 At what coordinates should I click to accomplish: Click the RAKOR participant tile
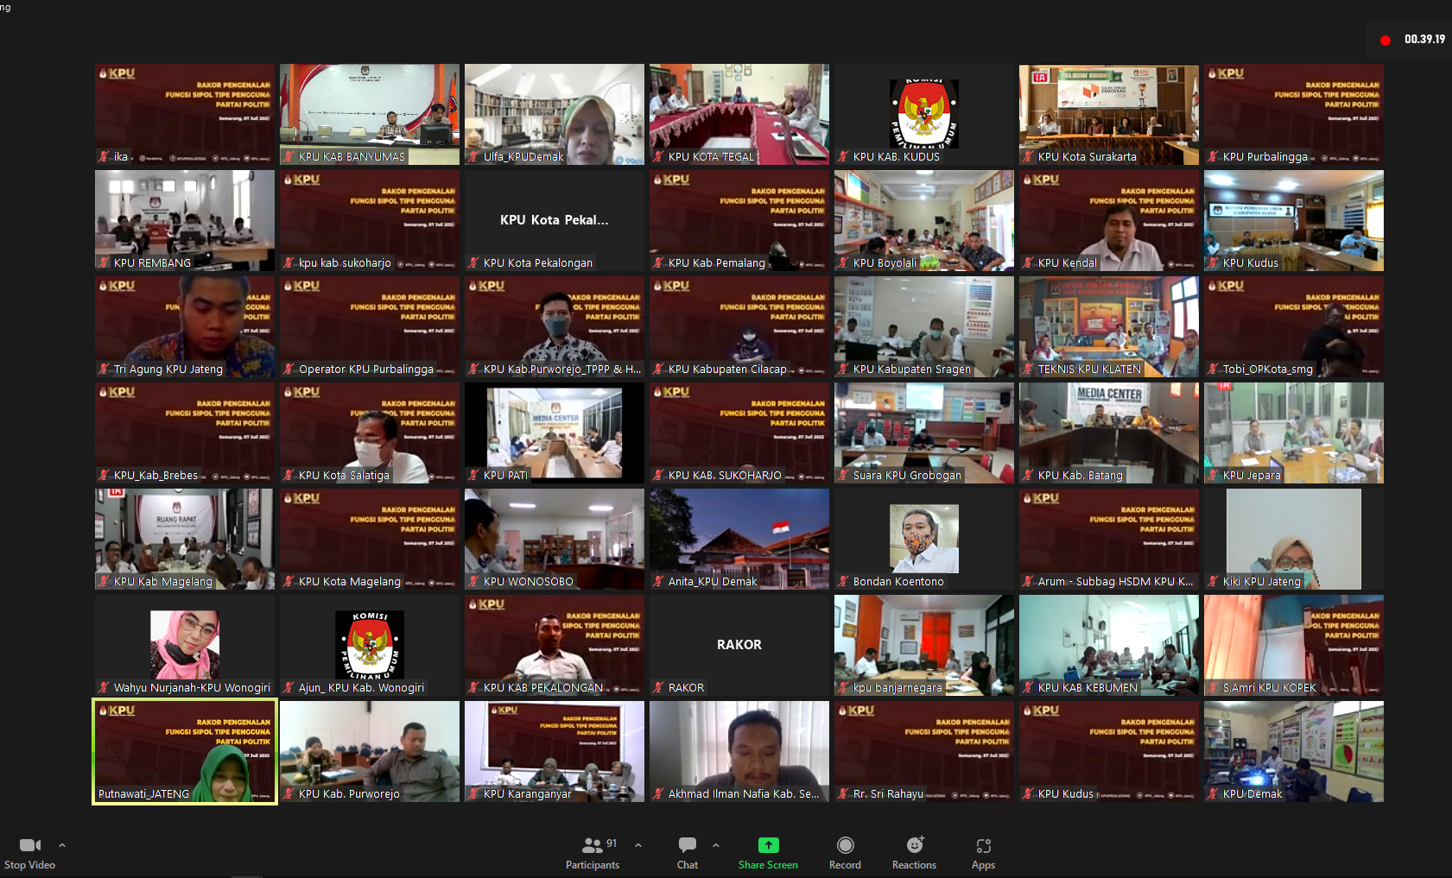click(739, 644)
